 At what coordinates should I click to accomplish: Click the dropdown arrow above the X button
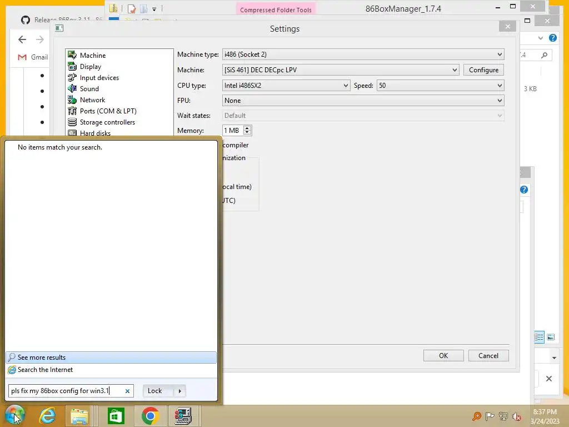tap(554, 358)
